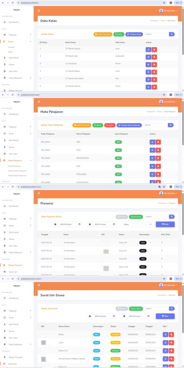Open Jadwal Mata Pelajaran in sidebar
Screen dimensions: 184x368
[17, 171]
